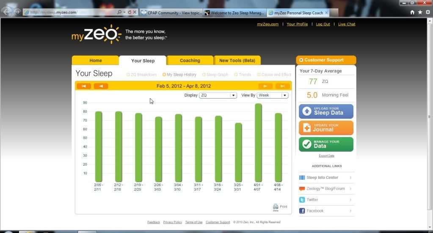Expand Facebook row chevron

350,211
